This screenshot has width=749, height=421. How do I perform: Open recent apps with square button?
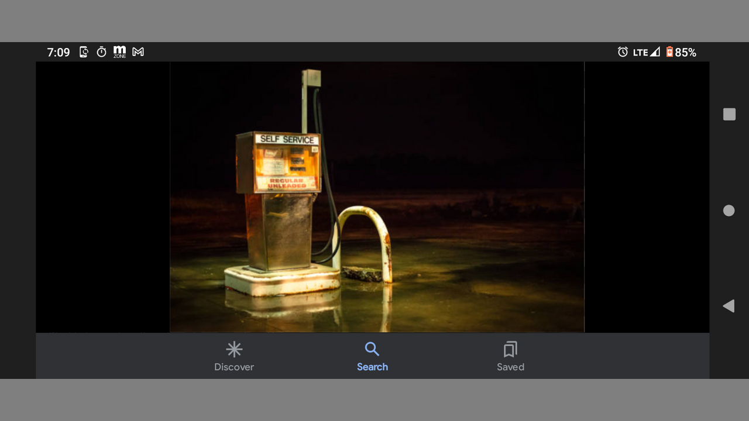click(x=729, y=114)
